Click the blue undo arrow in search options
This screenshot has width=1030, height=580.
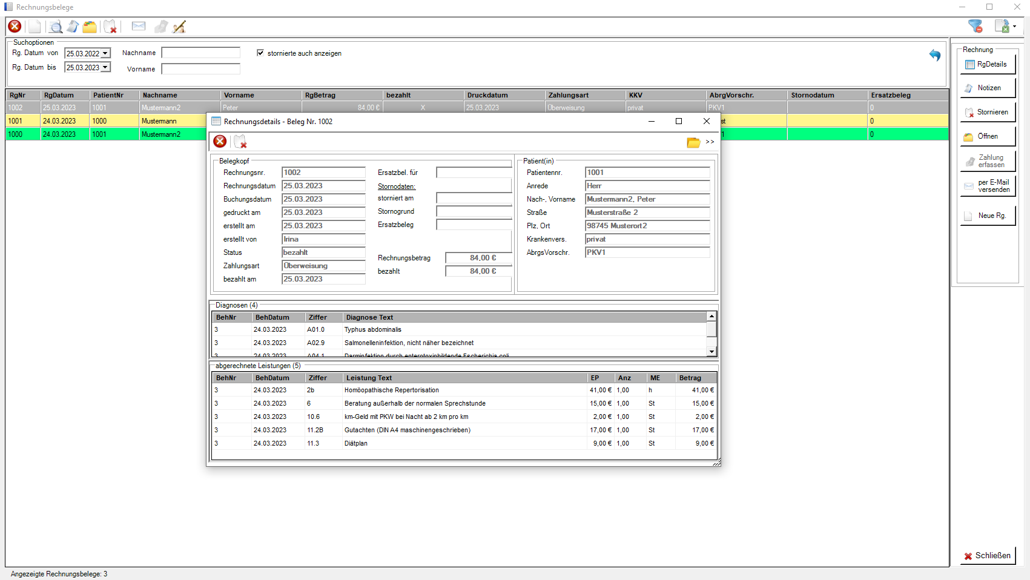coord(935,55)
